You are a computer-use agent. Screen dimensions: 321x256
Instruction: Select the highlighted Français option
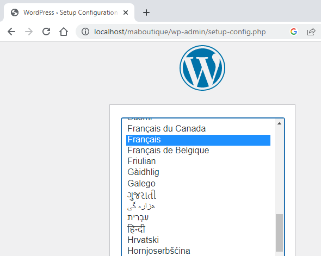[199, 140]
